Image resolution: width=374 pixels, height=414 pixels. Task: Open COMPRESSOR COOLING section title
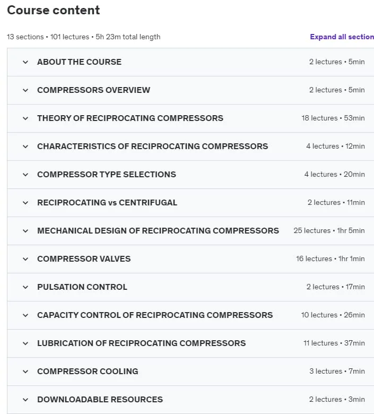(88, 371)
